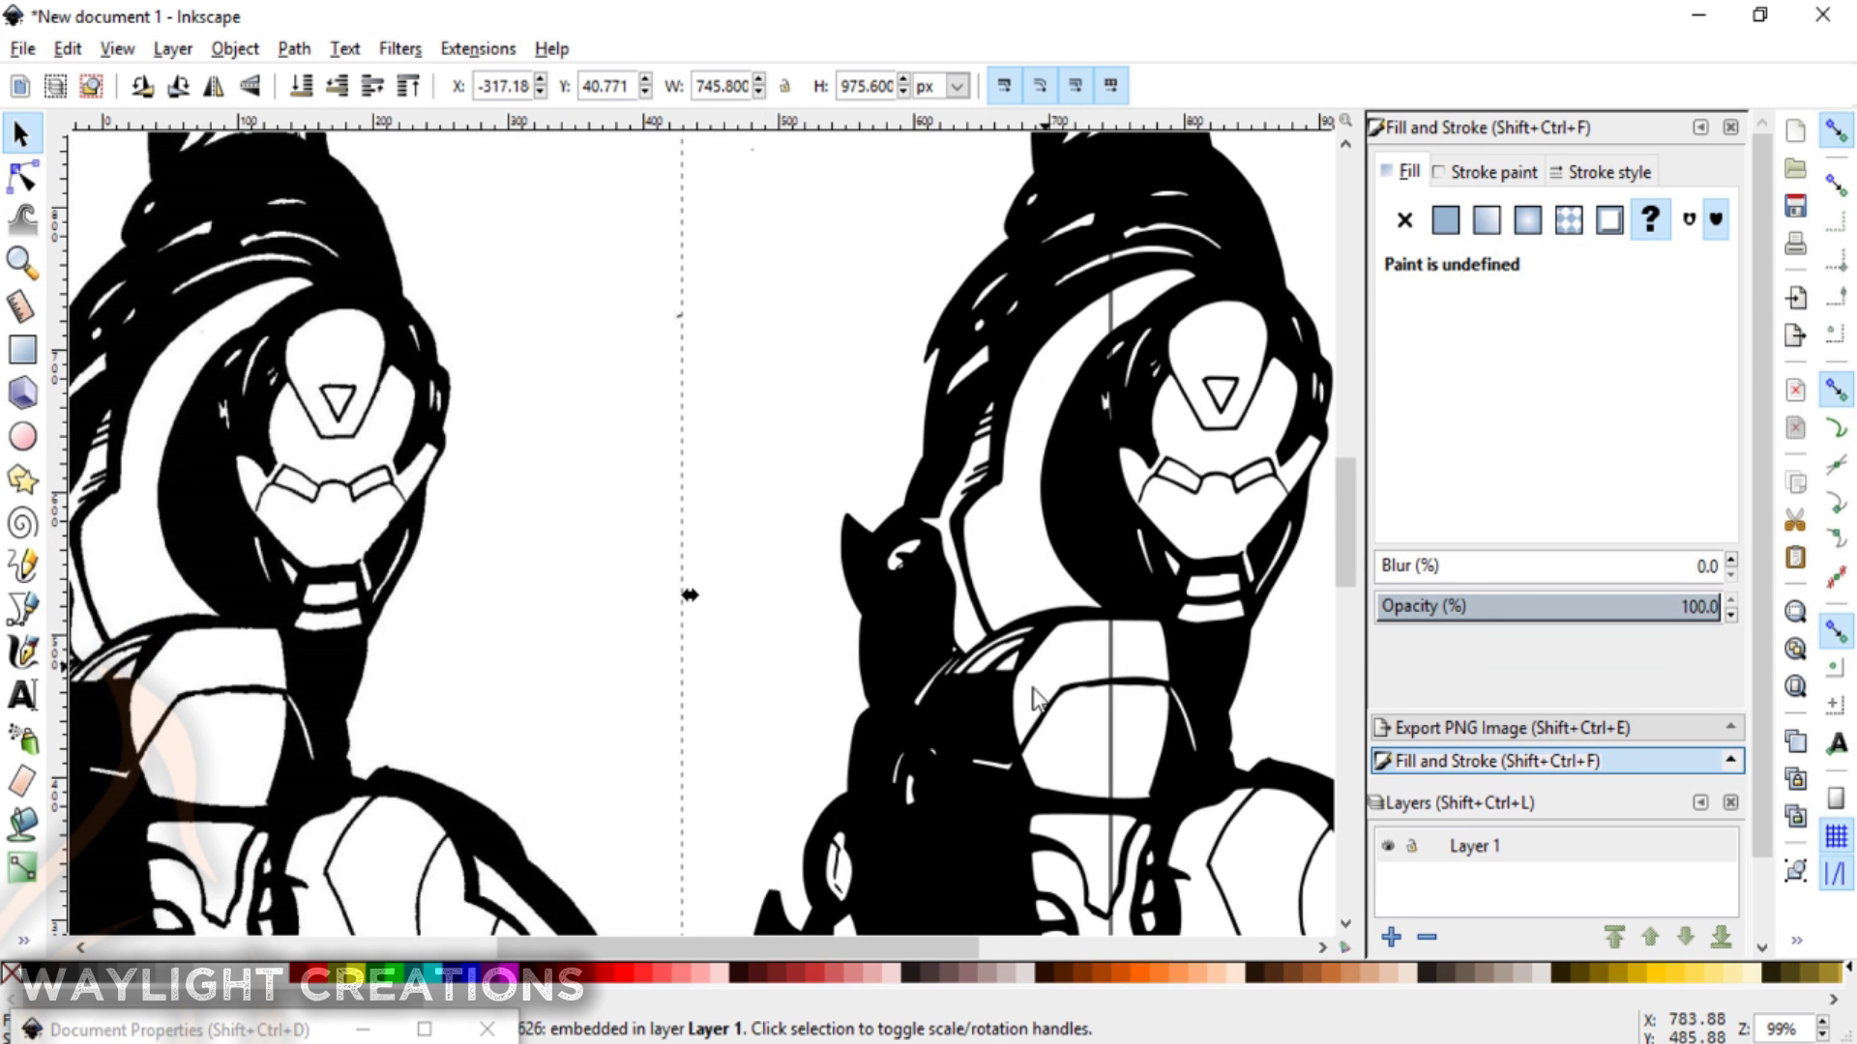1857x1044 pixels.
Task: Switch to Stroke paint tab
Action: (1485, 172)
